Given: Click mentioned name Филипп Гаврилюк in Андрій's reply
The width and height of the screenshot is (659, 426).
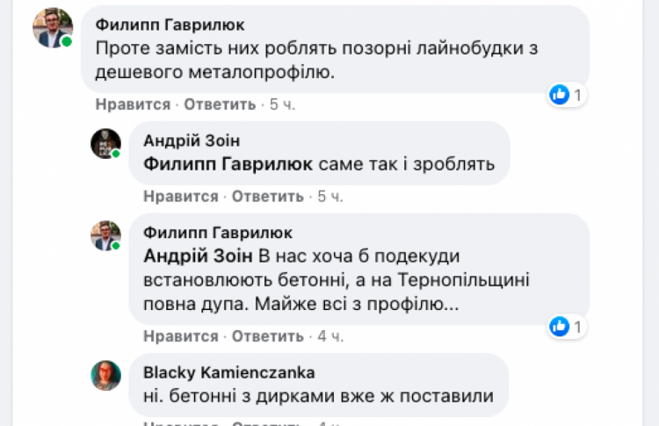Looking at the screenshot, I should tap(227, 163).
